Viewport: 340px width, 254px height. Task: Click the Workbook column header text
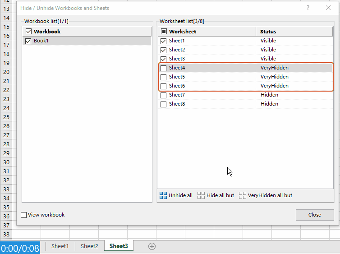47,32
